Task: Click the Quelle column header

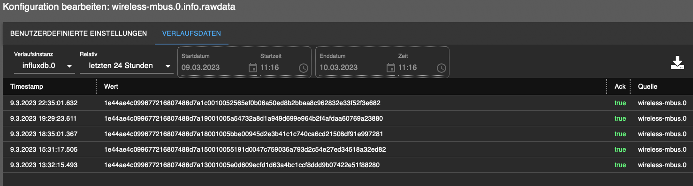Action: (x=647, y=86)
